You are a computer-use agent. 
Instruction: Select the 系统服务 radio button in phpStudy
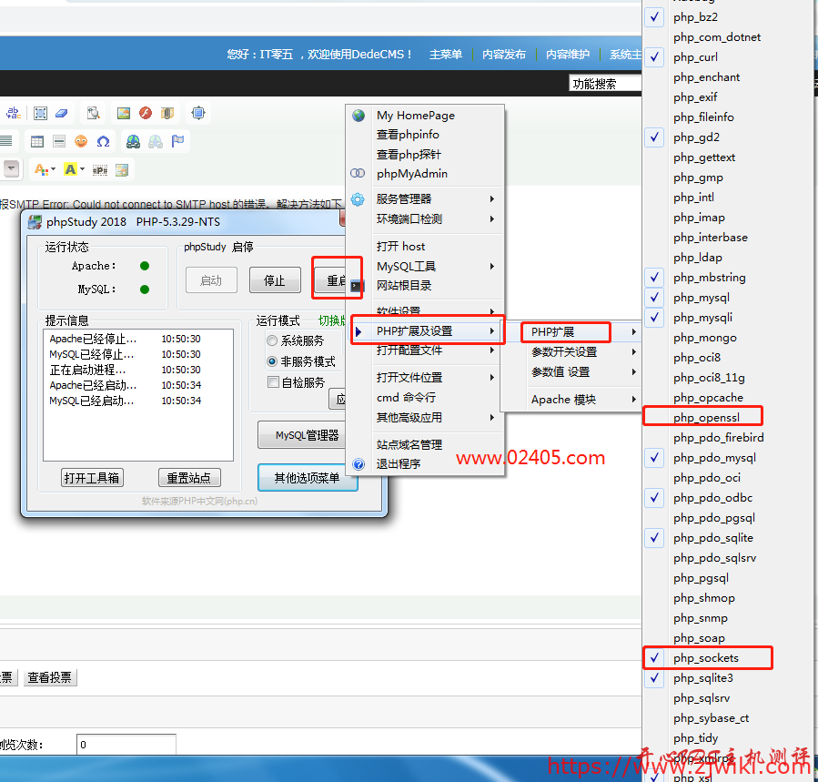pyautogui.click(x=272, y=340)
